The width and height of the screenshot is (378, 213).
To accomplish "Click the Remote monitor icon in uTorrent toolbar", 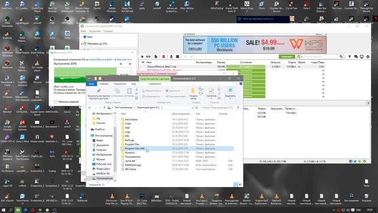I will tap(361, 57).
